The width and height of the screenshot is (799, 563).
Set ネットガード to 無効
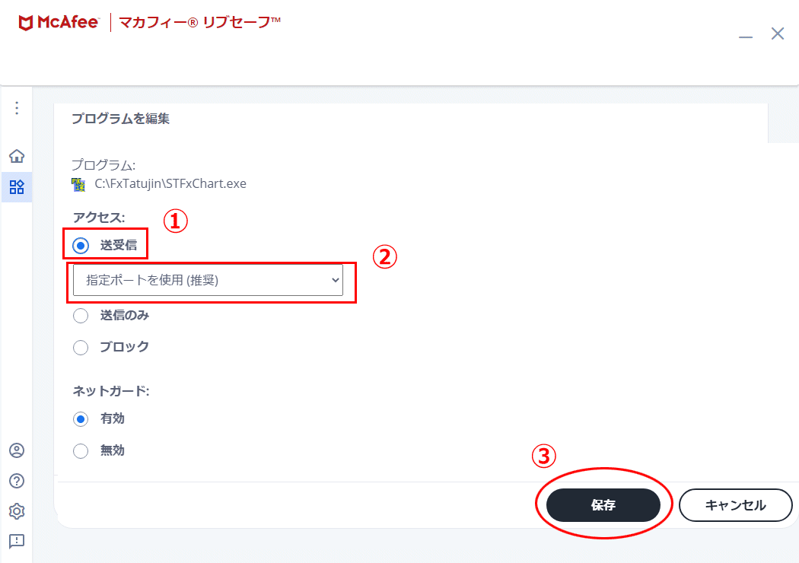[x=81, y=451]
